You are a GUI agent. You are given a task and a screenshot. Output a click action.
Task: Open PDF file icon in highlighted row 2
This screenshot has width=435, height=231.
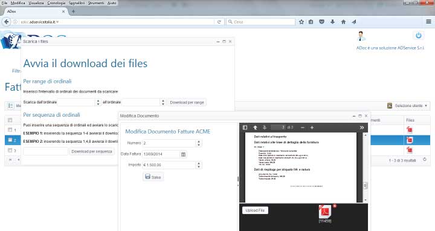[410, 140]
